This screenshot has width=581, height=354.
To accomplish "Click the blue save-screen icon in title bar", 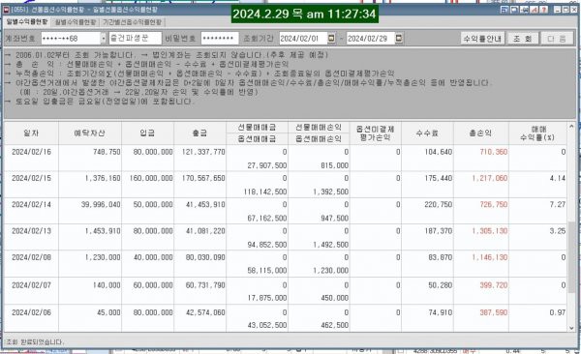I will [x=505, y=10].
